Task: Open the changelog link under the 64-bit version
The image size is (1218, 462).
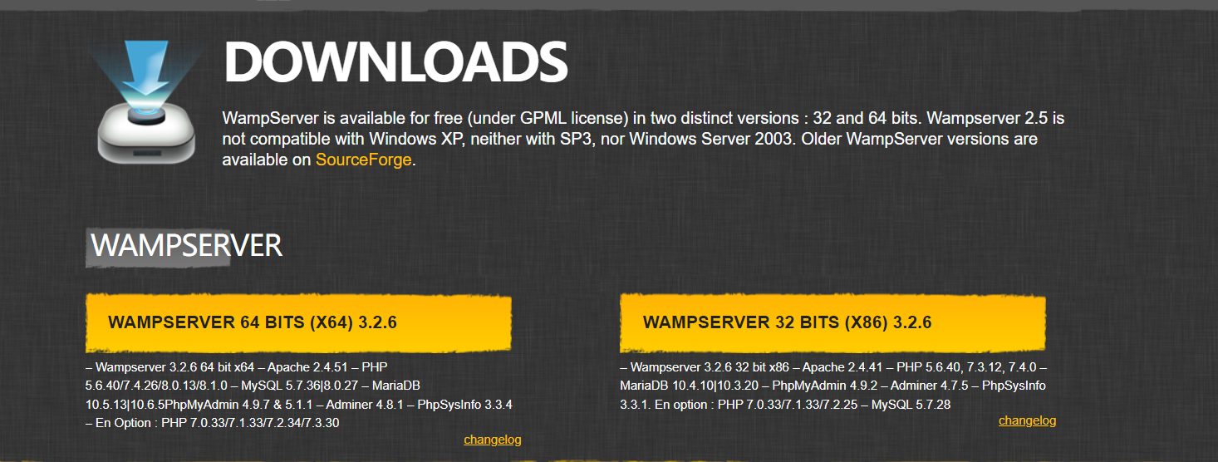Action: [493, 439]
